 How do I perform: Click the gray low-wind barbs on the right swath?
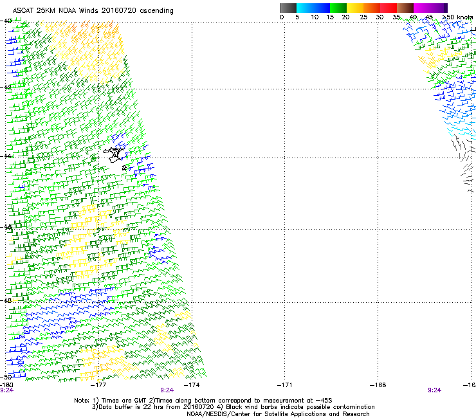click(x=464, y=164)
